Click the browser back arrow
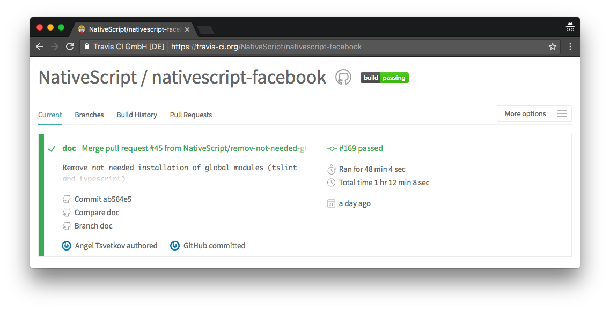610x311 pixels. click(40, 47)
